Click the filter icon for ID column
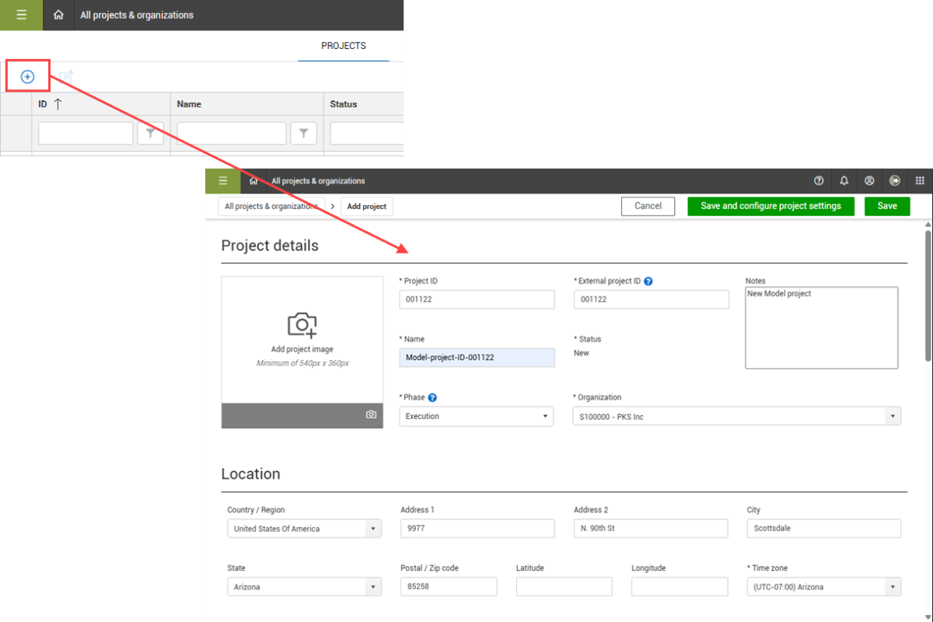This screenshot has width=933, height=622. 150,134
